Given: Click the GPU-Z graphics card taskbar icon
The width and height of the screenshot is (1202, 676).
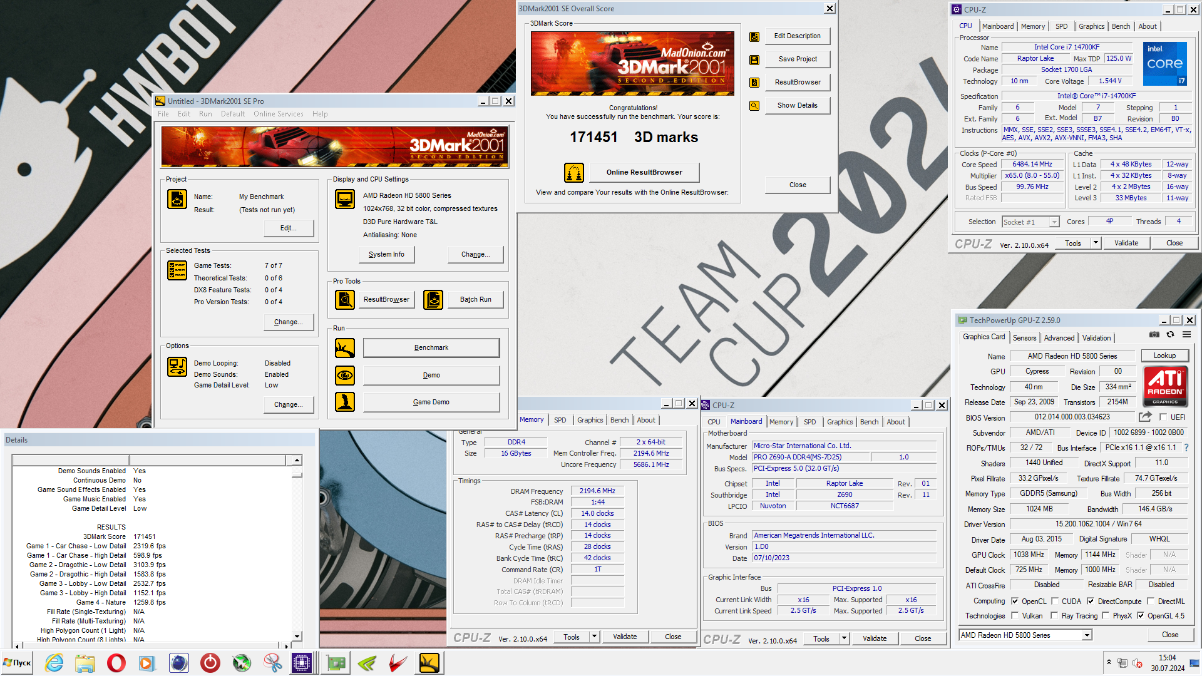Looking at the screenshot, I should [x=336, y=663].
